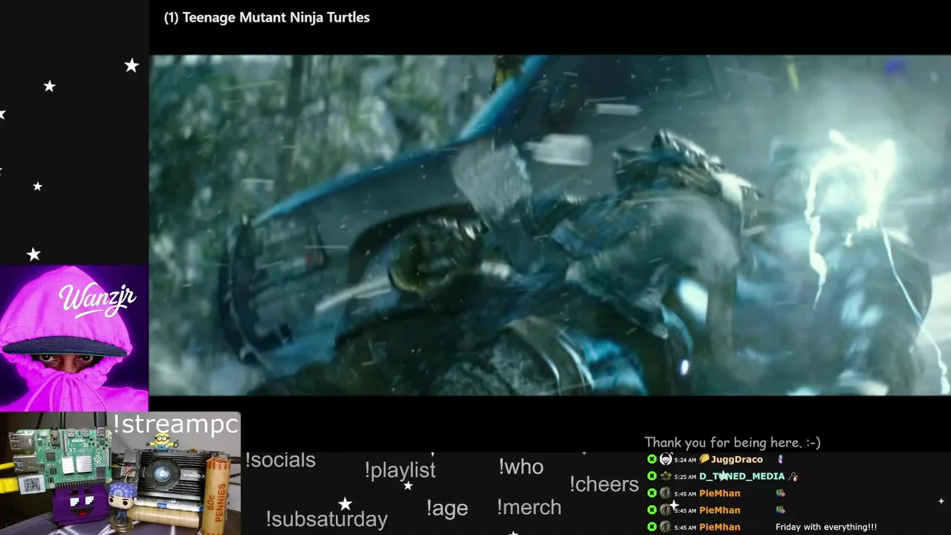The image size is (951, 535).
Task: Click the emote in JuggDraco's message
Action: tap(779, 459)
